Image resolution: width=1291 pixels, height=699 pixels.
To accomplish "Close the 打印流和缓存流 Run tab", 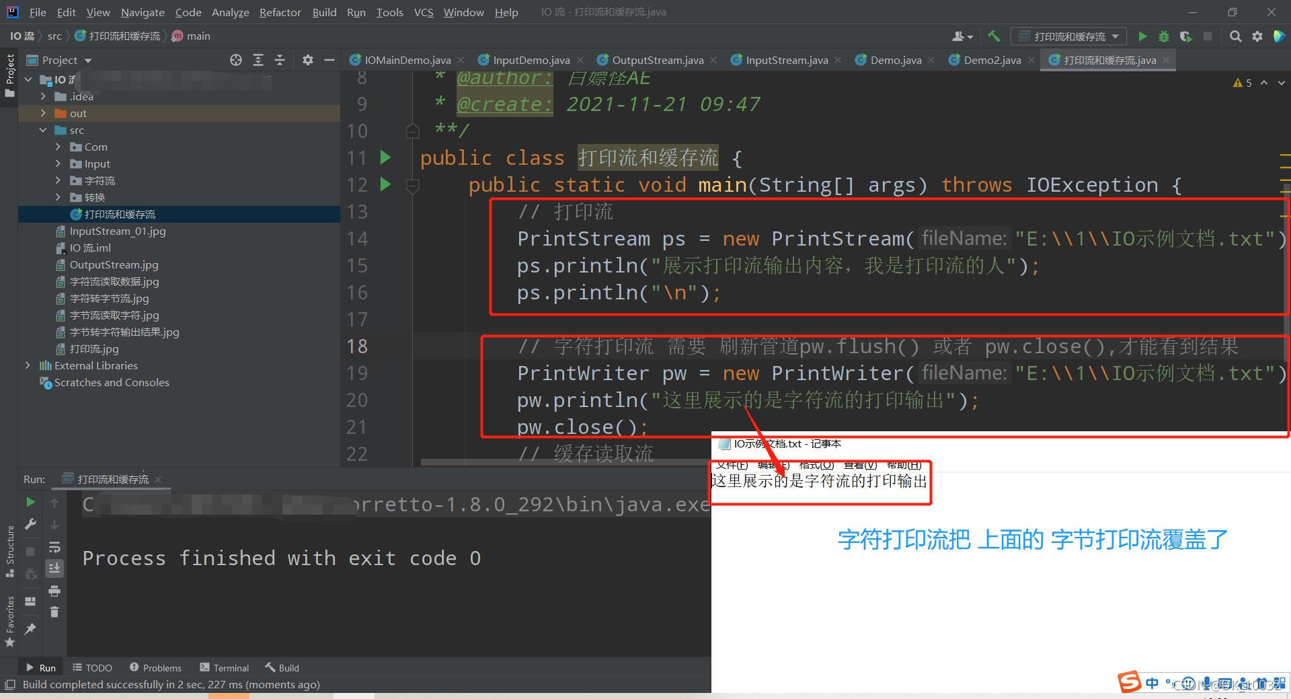I will click(158, 479).
